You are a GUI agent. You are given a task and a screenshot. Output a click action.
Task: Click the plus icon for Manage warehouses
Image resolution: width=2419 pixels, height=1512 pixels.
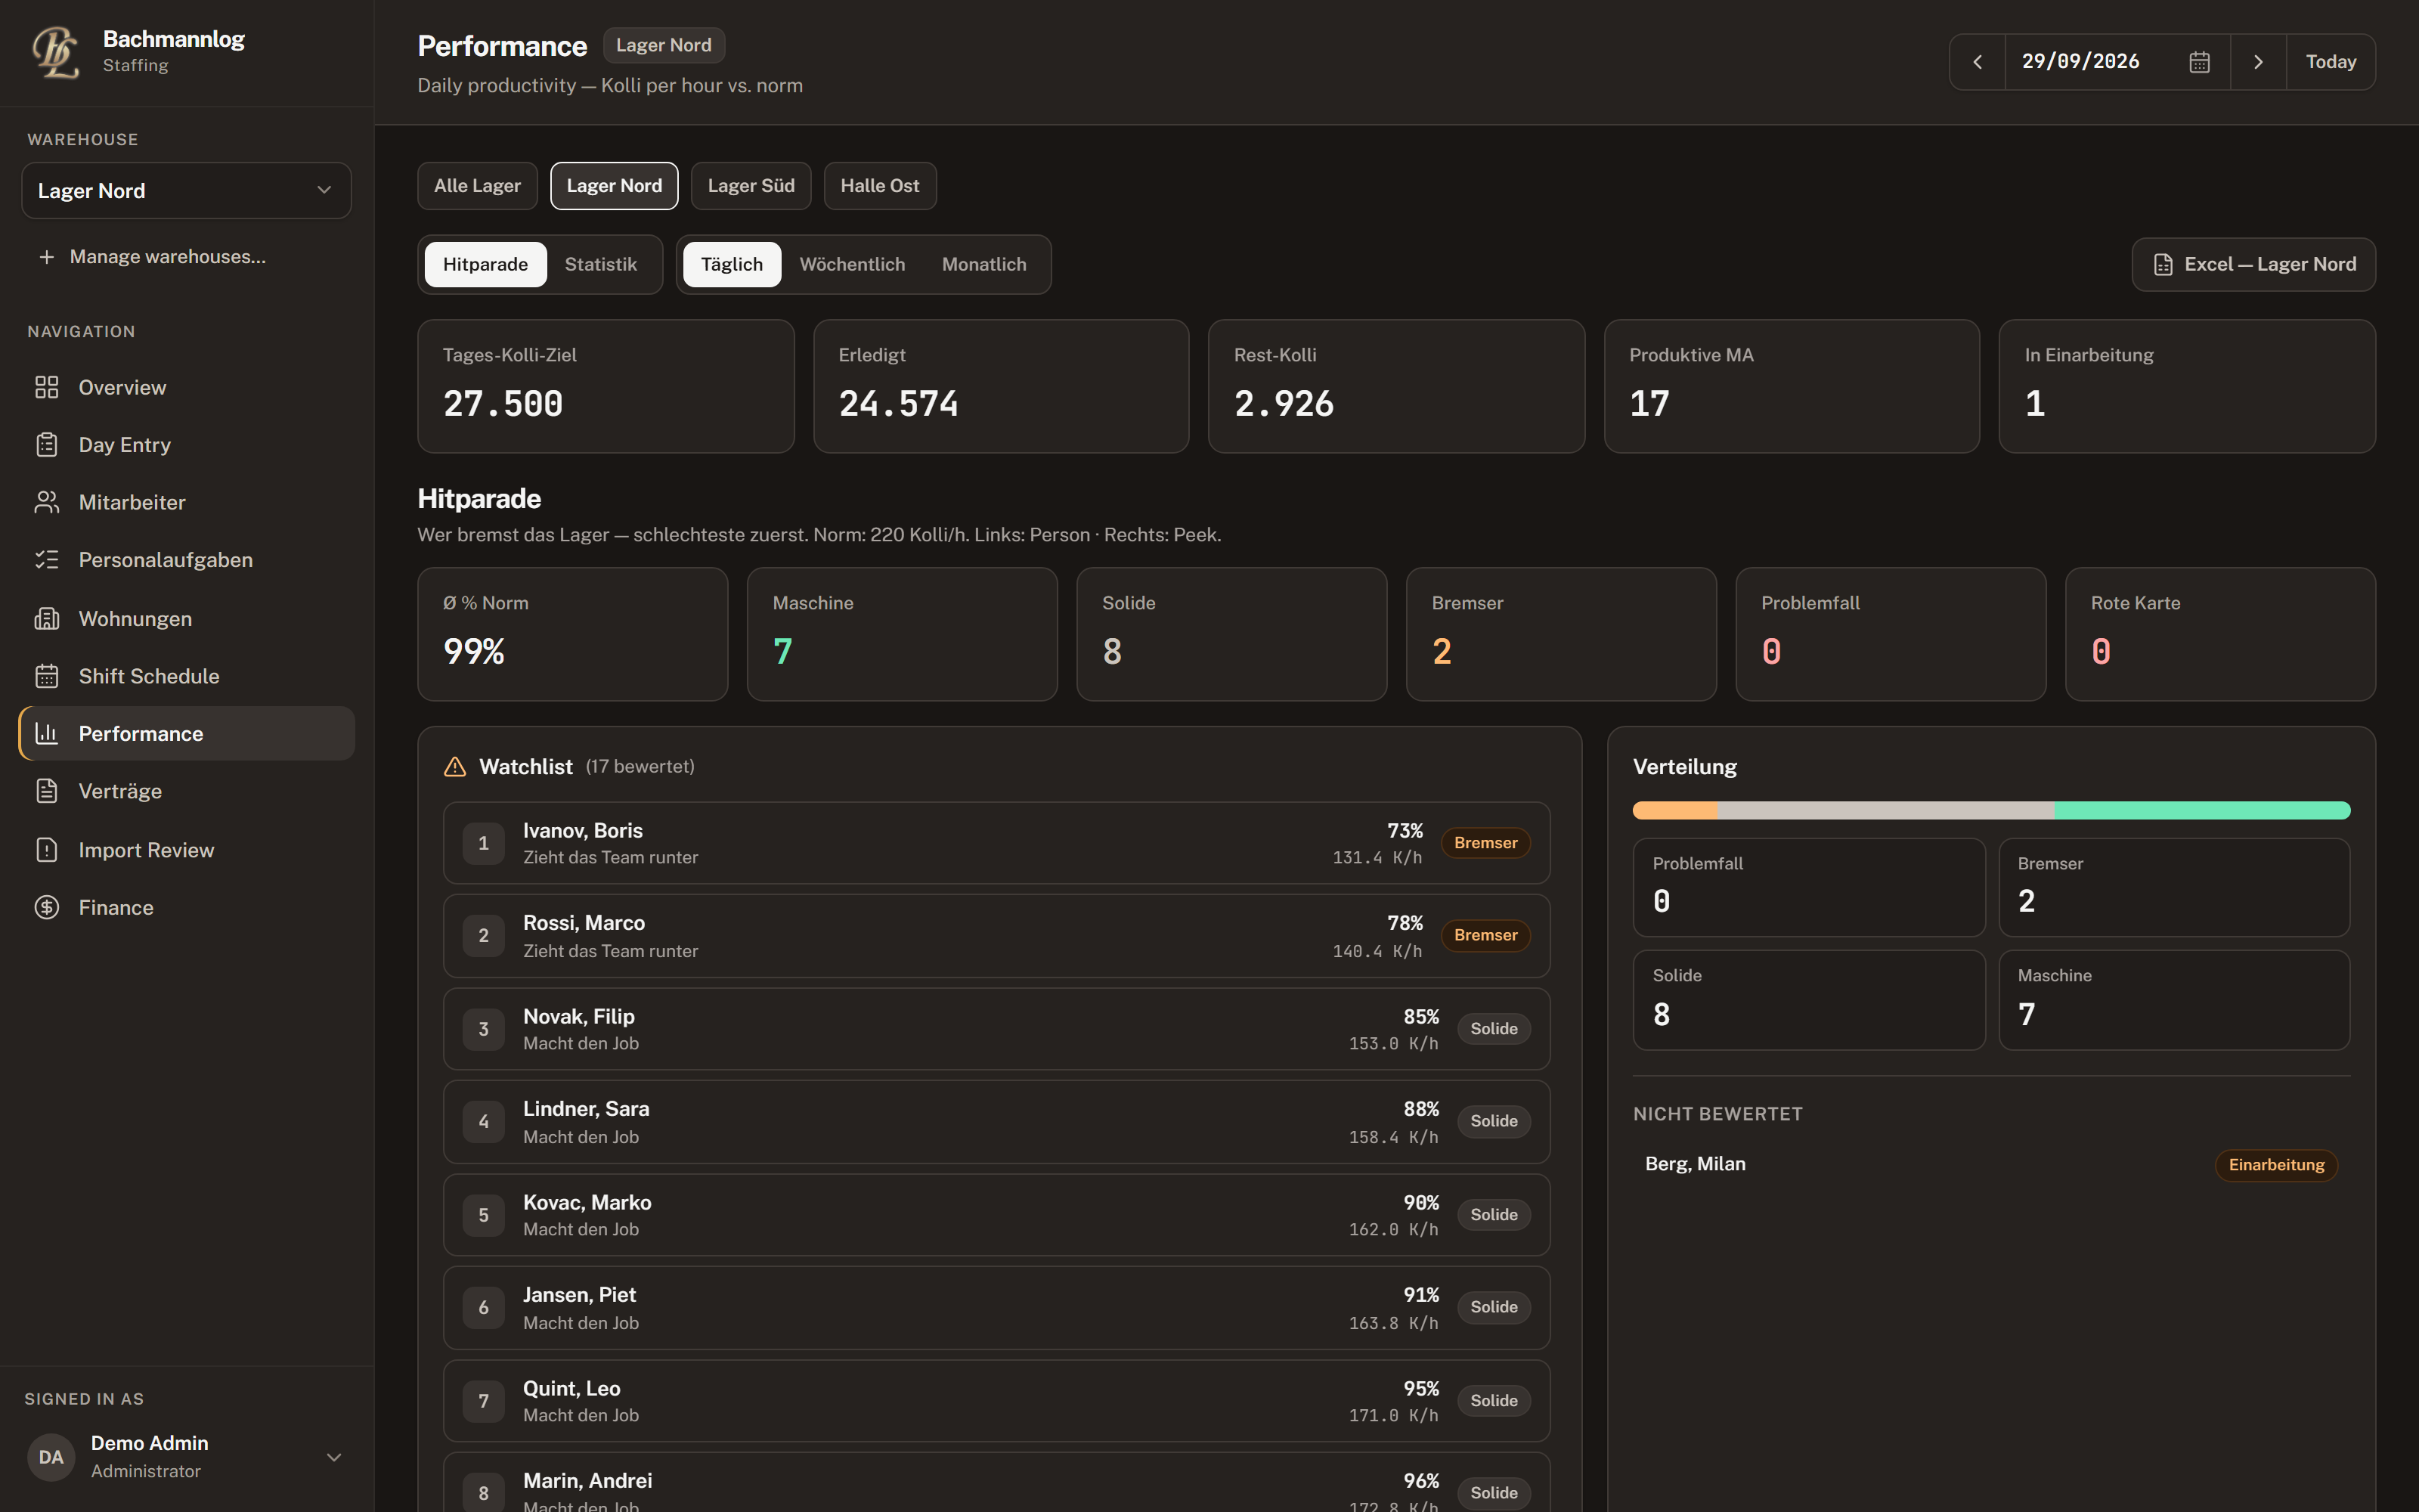click(46, 257)
